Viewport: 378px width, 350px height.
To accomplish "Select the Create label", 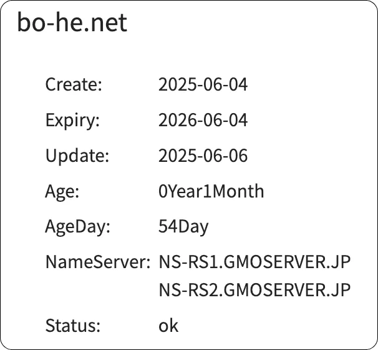I will [x=73, y=84].
